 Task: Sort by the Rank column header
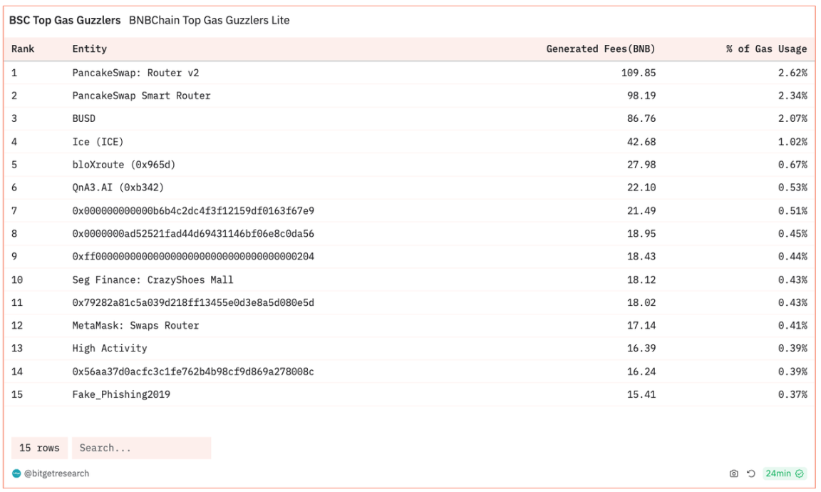[x=23, y=49]
